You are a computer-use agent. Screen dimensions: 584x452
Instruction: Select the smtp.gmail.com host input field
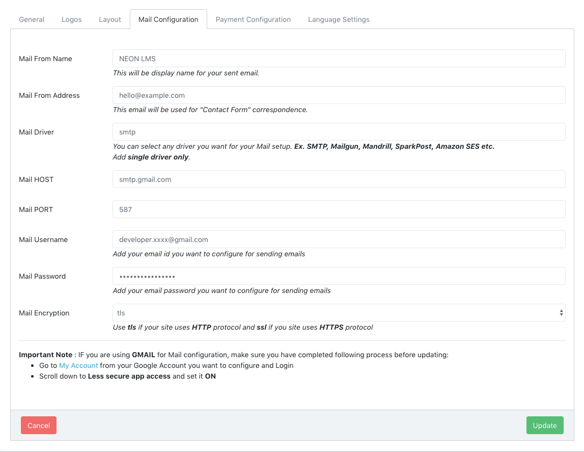pos(339,179)
